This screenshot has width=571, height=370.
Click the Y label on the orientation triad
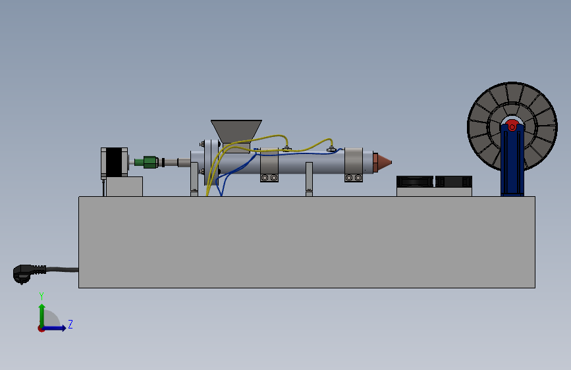41,296
